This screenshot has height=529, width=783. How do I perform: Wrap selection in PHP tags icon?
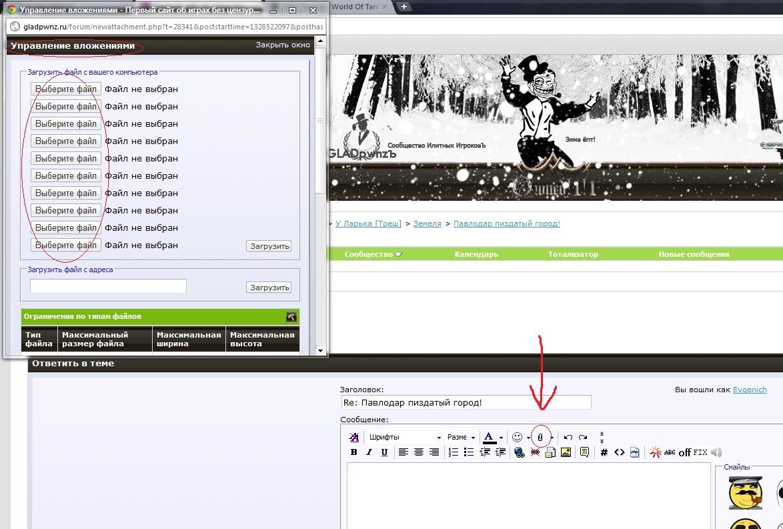pyautogui.click(x=635, y=452)
